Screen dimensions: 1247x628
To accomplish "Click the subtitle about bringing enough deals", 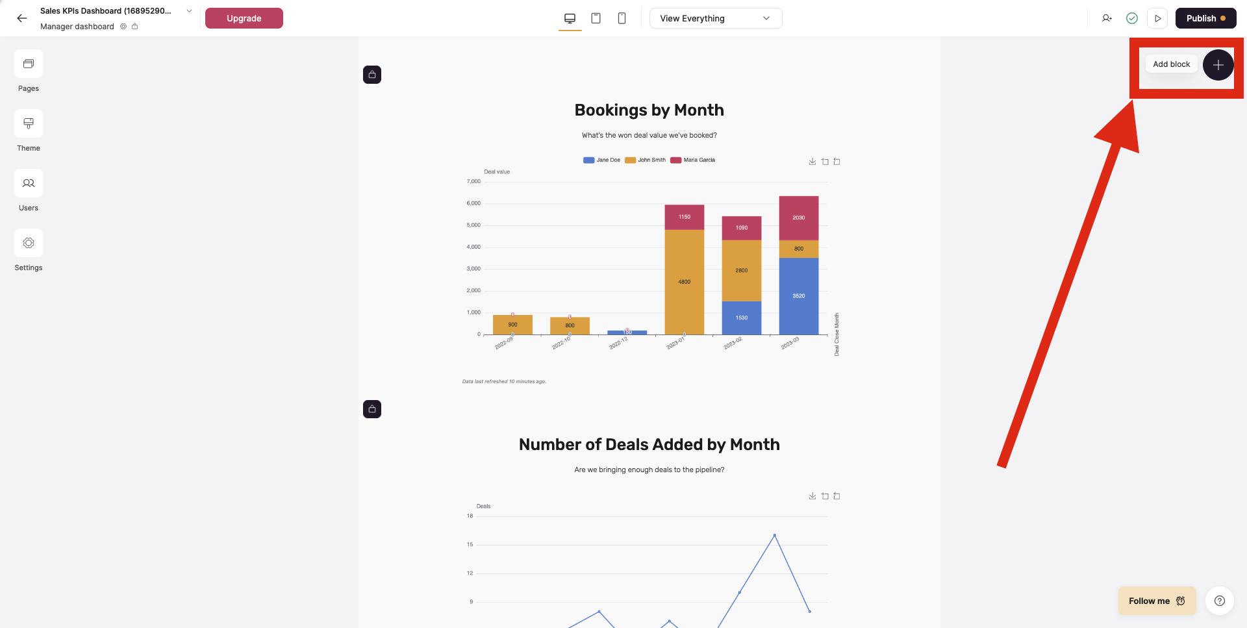I will (649, 470).
